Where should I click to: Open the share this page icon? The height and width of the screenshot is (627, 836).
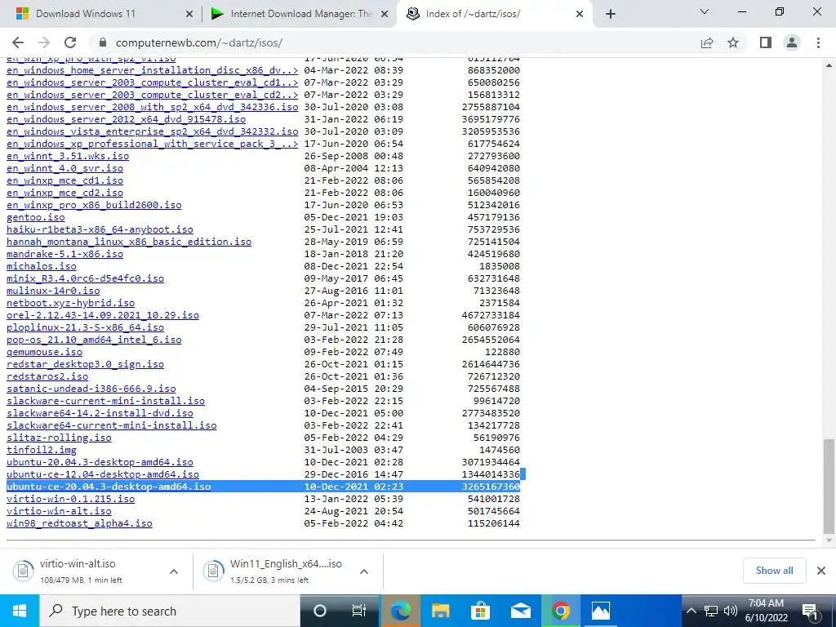coord(707,42)
